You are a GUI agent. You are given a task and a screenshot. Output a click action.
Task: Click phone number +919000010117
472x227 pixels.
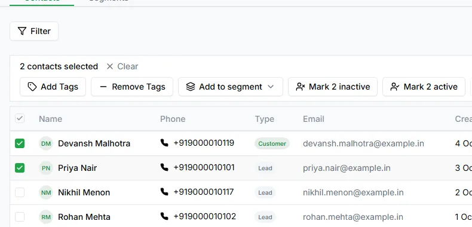204,192
